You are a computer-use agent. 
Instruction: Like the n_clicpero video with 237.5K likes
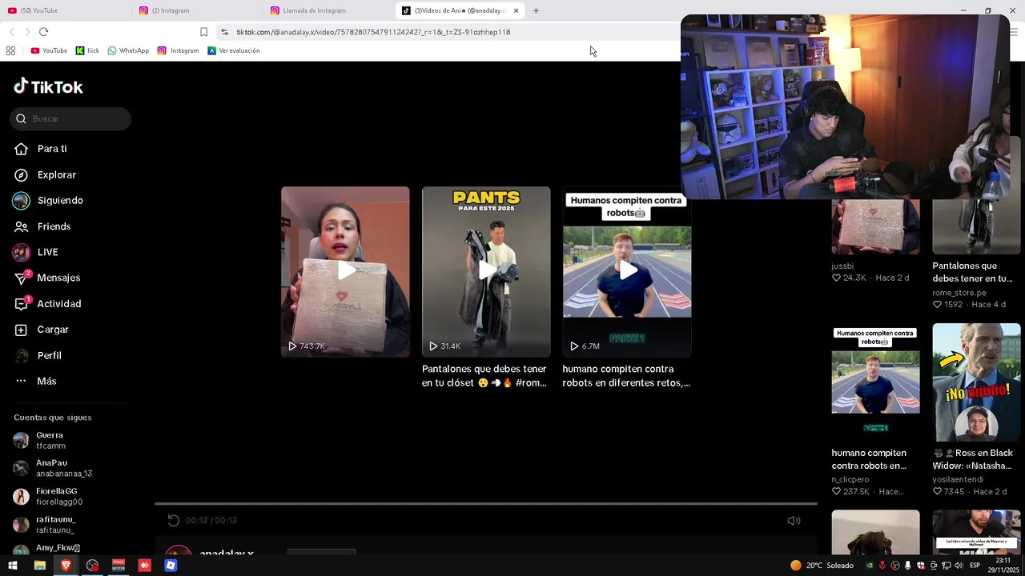tap(836, 492)
